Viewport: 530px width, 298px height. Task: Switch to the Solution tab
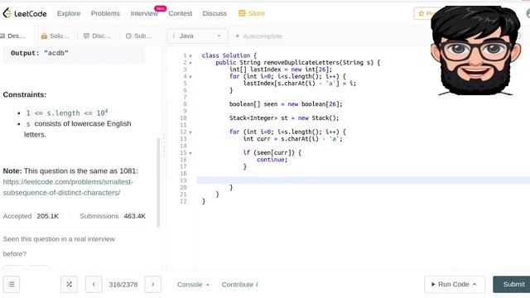[x=55, y=36]
